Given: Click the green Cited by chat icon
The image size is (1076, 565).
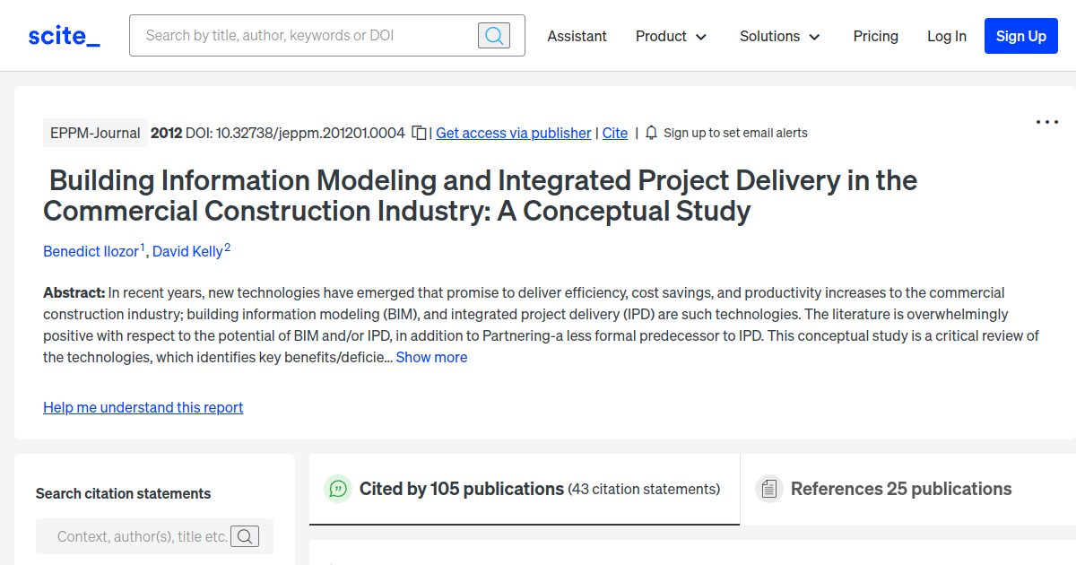Looking at the screenshot, I should tap(338, 489).
